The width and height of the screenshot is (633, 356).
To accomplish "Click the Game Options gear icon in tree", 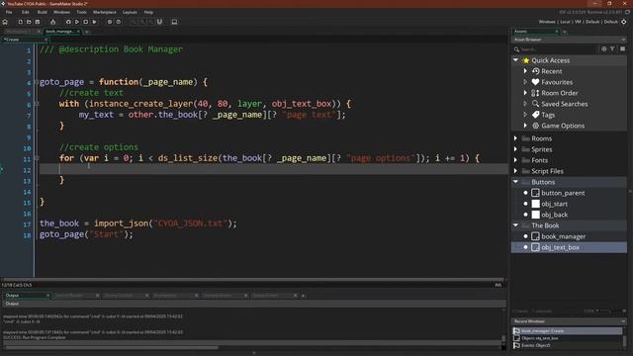I will (x=535, y=126).
